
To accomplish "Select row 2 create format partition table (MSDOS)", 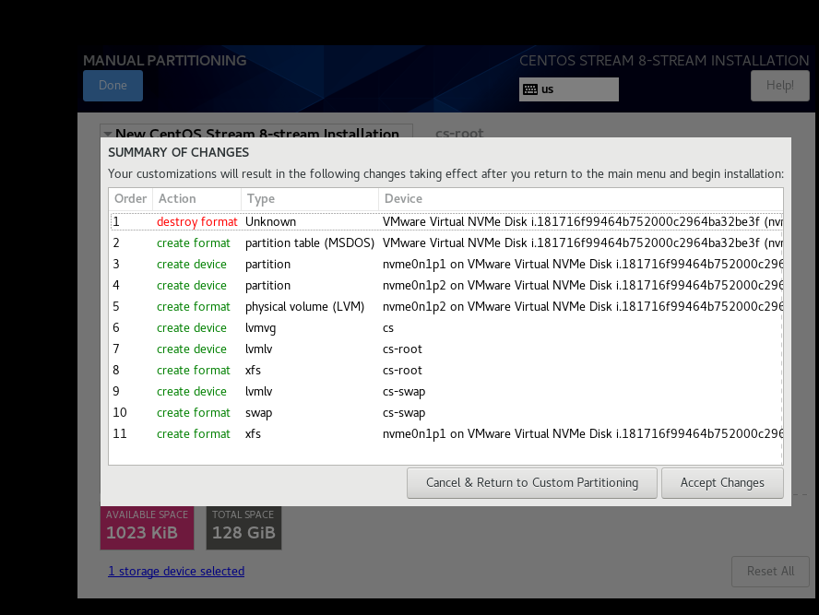I will click(x=446, y=243).
